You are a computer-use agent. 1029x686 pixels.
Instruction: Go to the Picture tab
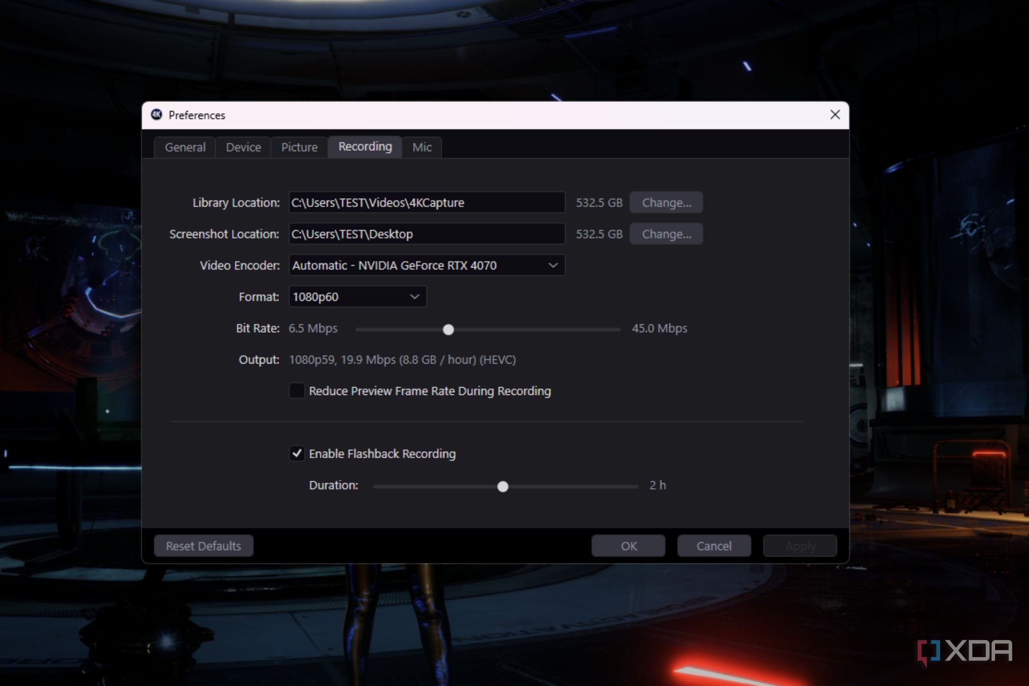coord(299,147)
